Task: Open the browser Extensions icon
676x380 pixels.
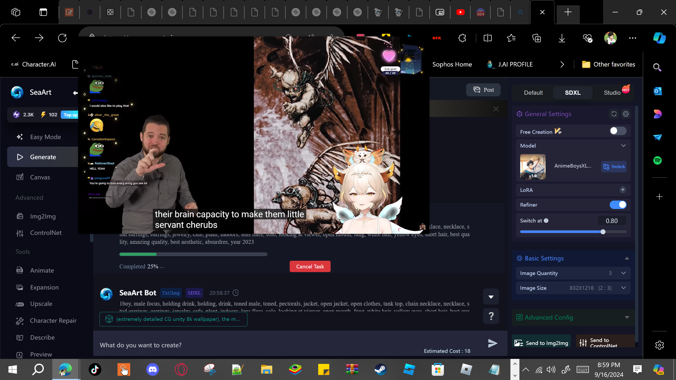Action: click(x=462, y=38)
